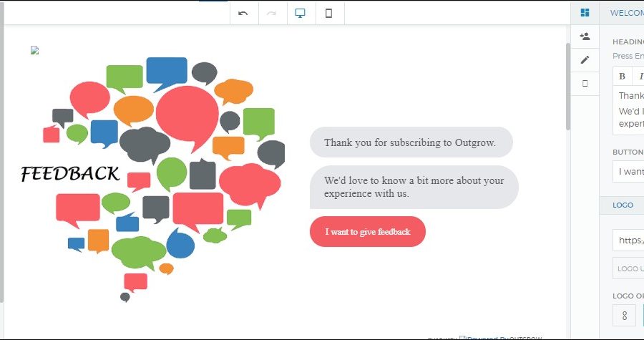Open the add-user icon in sidebar
644x340 pixels.
pos(585,37)
